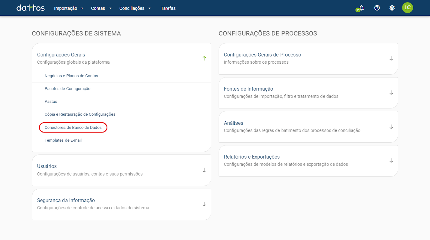
Task: Expand the Relatórios e Exportações section
Action: 391,161
